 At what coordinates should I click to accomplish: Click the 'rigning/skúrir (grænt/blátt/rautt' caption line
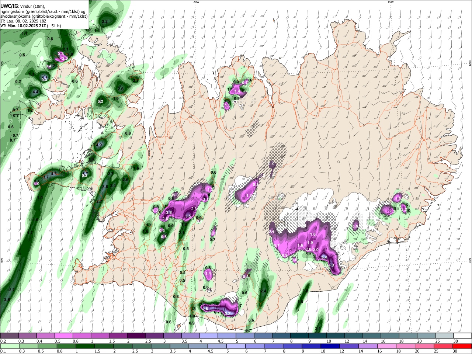tap(43, 11)
